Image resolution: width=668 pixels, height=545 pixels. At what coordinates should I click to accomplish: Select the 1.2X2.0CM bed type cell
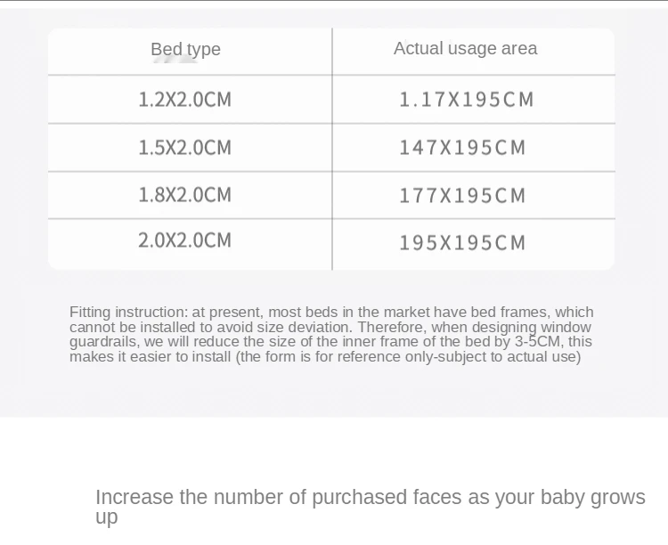pyautogui.click(x=184, y=100)
